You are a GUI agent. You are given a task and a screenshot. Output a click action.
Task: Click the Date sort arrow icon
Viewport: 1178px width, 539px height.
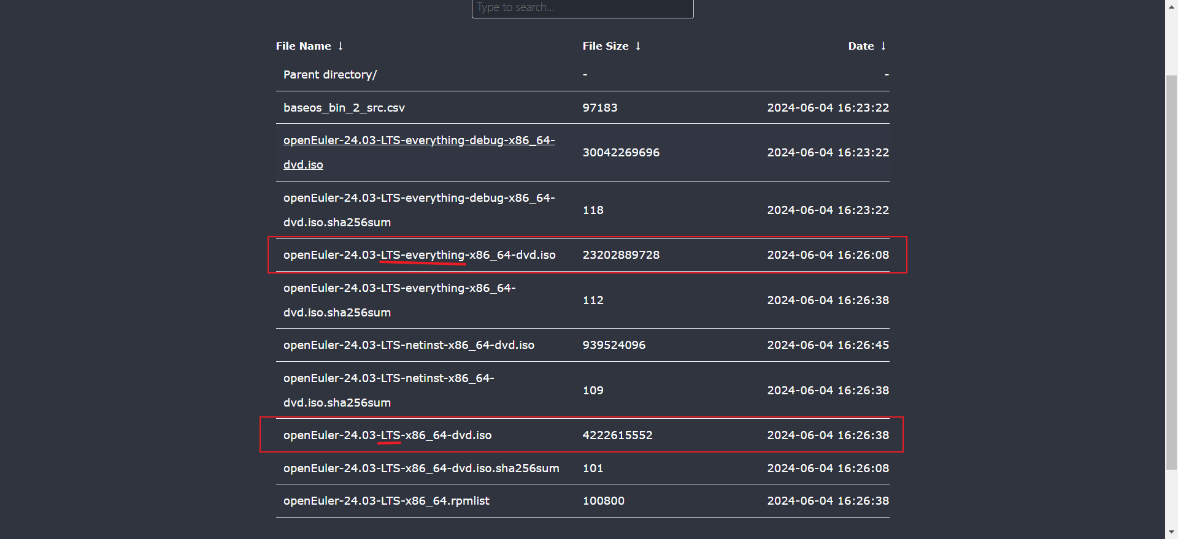pyautogui.click(x=883, y=46)
